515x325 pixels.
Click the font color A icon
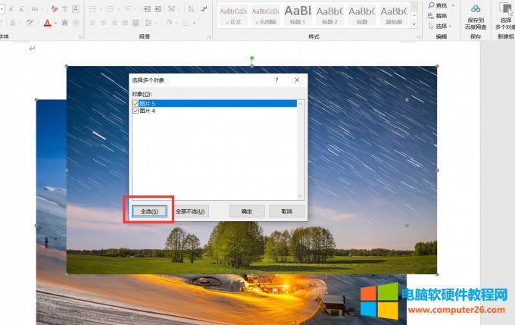coord(47,23)
